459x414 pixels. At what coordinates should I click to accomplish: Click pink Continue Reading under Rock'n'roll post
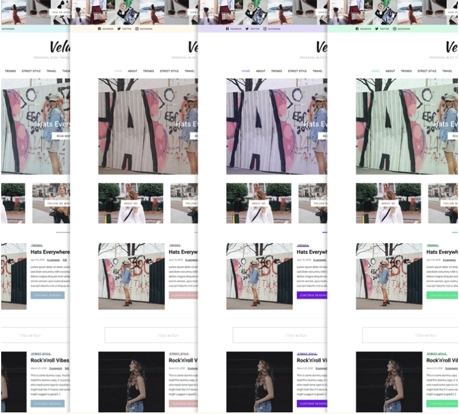[x=183, y=404]
